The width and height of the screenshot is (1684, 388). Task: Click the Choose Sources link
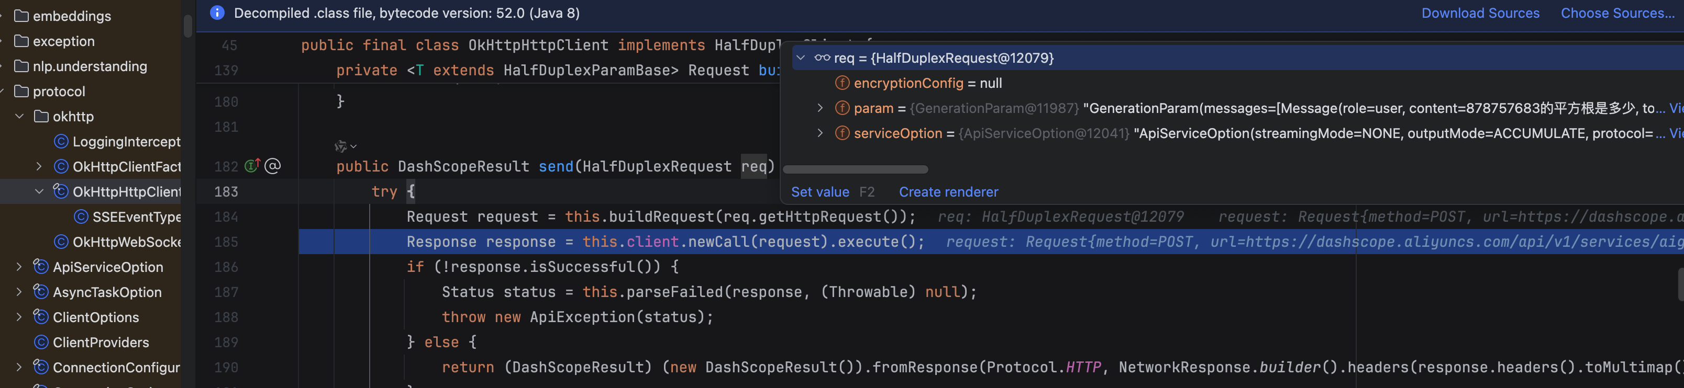(x=1617, y=13)
